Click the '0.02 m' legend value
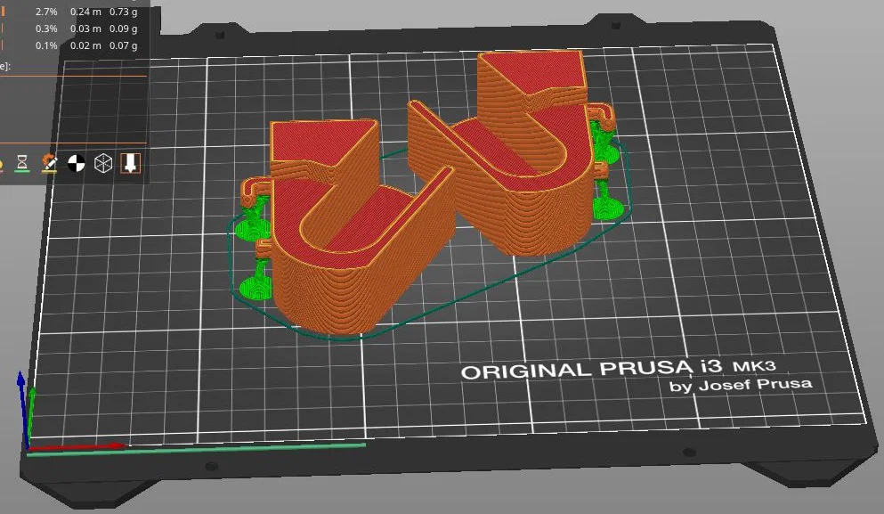The width and height of the screenshot is (884, 514). click(x=85, y=45)
